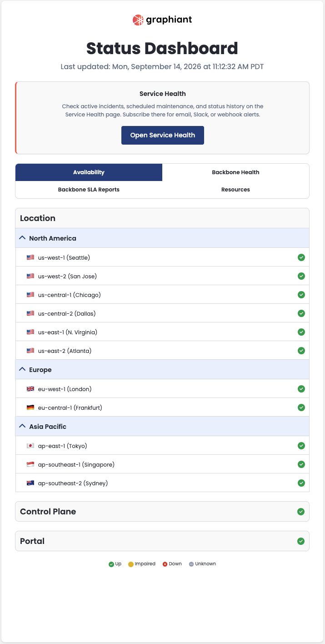Collapse the Asia Pacific region chevron
The width and height of the screenshot is (325, 644).
[22, 426]
